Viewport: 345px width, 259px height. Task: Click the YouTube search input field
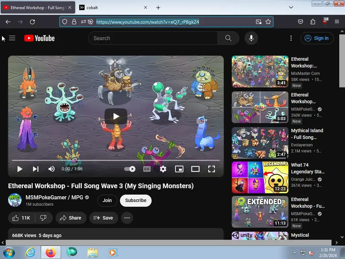tap(153, 38)
